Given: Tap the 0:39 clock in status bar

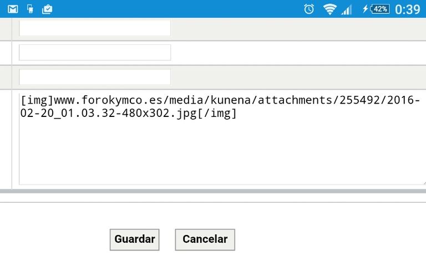Looking at the screenshot, I should click(x=407, y=9).
